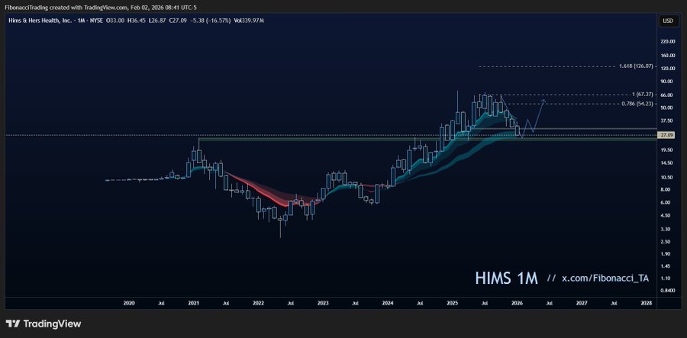Screen dimensions: 687x338
Task: Click the TradingView logo icon
Action: coord(13,324)
